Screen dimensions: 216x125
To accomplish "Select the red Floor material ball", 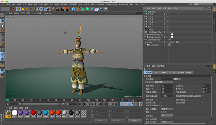I will click(33, 113).
